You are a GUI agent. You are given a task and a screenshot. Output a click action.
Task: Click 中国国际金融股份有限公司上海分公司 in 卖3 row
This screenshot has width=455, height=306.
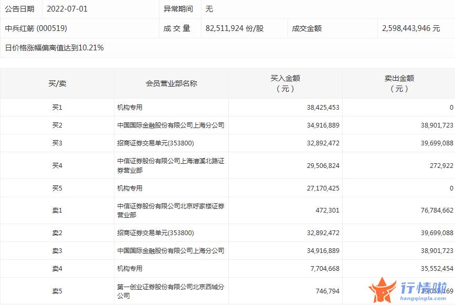pos(171,250)
